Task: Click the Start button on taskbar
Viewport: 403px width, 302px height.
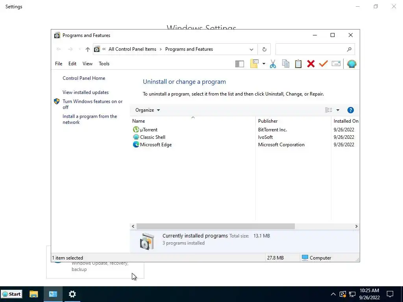Action: [11, 294]
